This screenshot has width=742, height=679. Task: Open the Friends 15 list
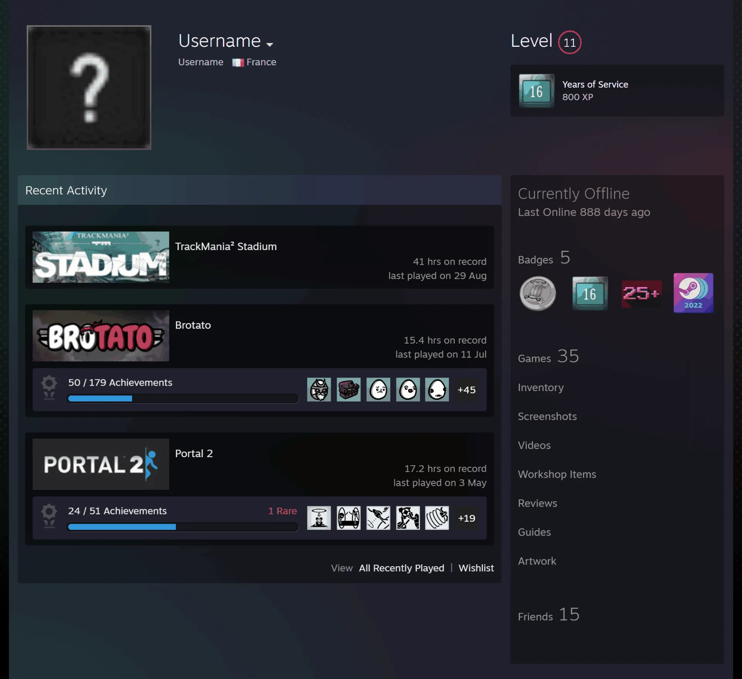click(549, 614)
